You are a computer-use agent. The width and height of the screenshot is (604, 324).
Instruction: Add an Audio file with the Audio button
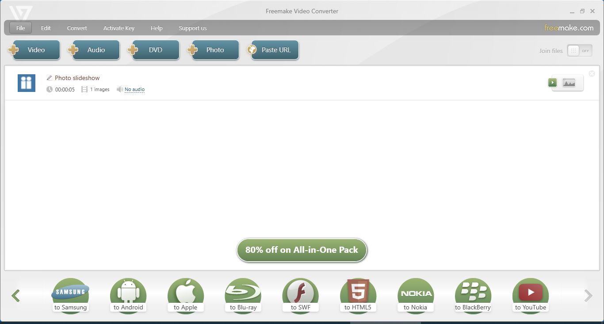click(x=94, y=50)
